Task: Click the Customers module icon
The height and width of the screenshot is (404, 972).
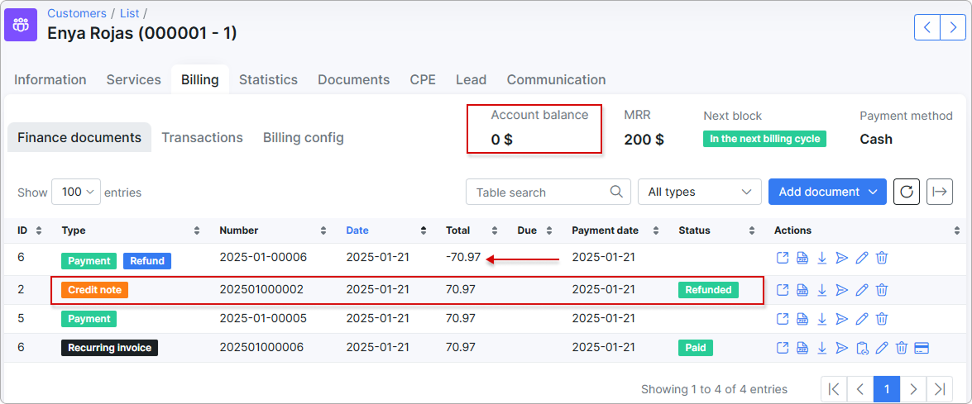Action: 21,25
